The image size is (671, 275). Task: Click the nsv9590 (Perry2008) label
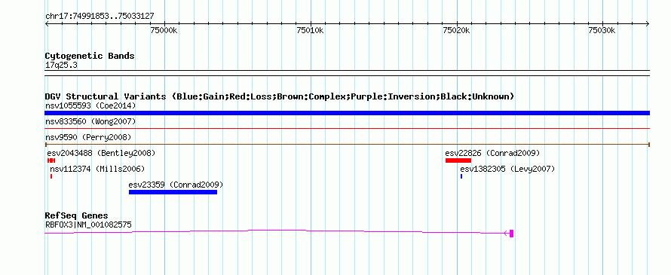tap(88, 137)
